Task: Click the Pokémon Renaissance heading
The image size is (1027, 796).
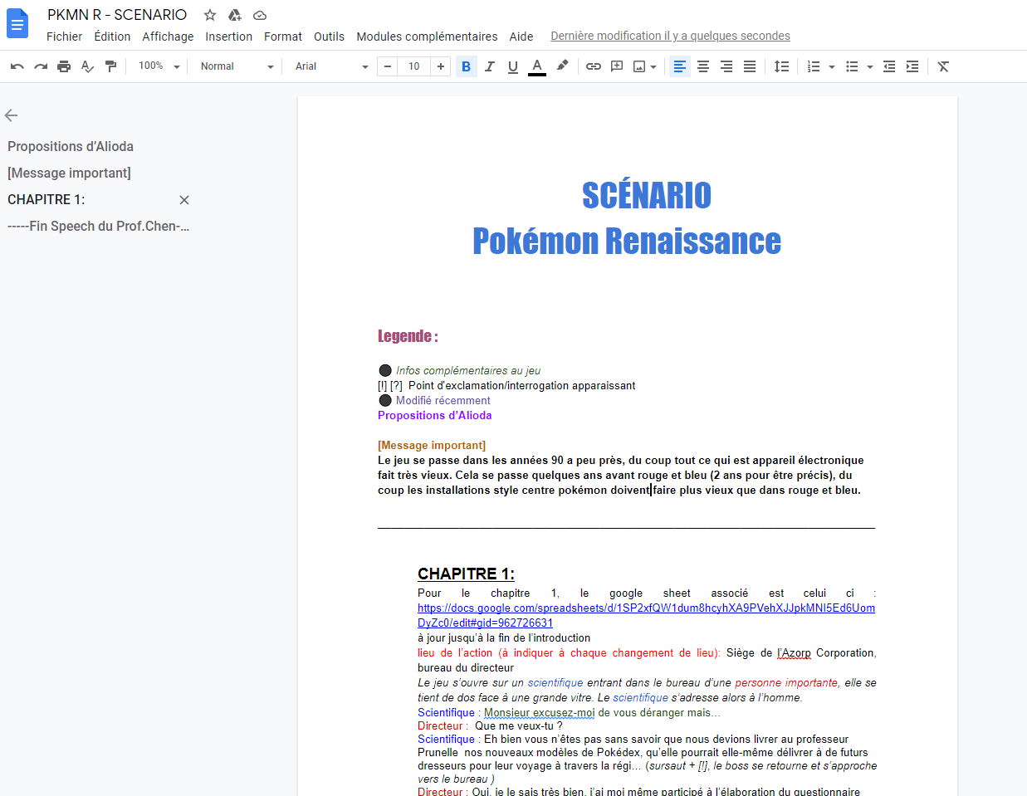Action: (x=627, y=241)
